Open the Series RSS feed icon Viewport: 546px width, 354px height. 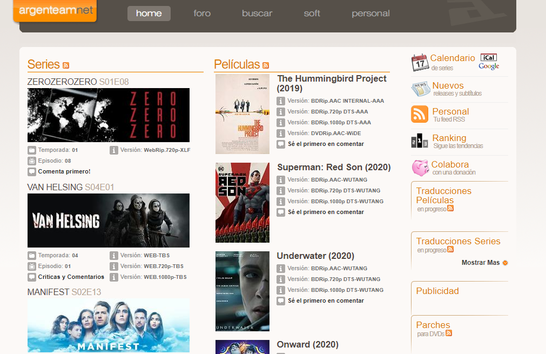66,65
